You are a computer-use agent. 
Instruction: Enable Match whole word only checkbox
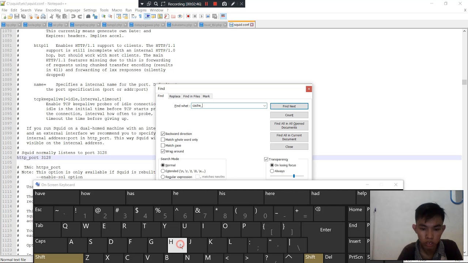pos(163,140)
